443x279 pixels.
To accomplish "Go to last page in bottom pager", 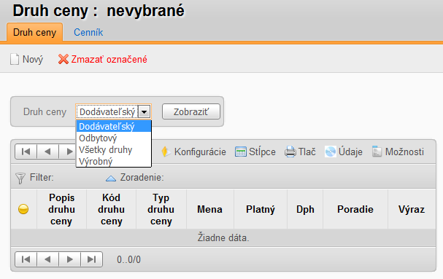I will point(91,259).
